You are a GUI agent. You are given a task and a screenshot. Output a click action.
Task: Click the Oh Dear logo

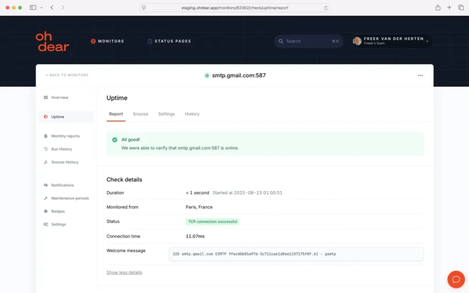coord(52,41)
